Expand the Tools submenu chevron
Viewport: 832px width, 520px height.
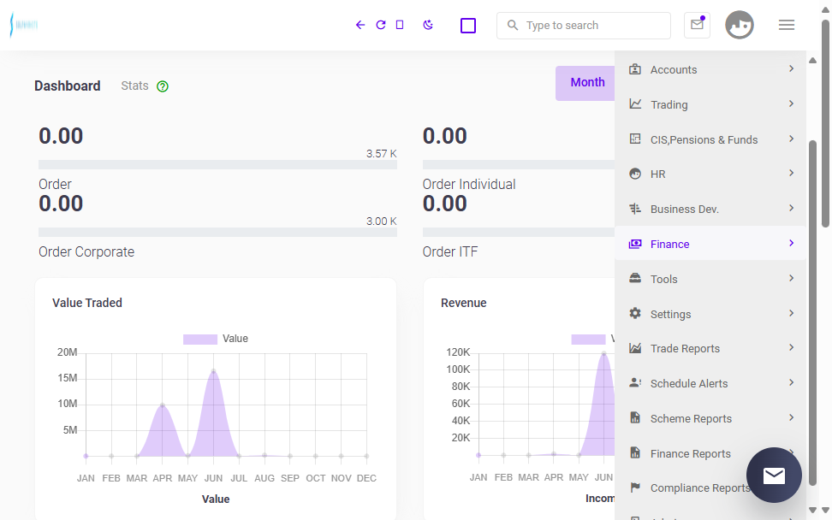[x=791, y=278]
